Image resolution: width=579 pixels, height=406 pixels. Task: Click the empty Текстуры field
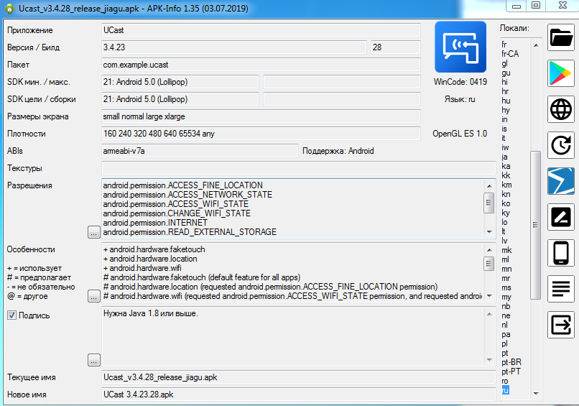click(298, 168)
